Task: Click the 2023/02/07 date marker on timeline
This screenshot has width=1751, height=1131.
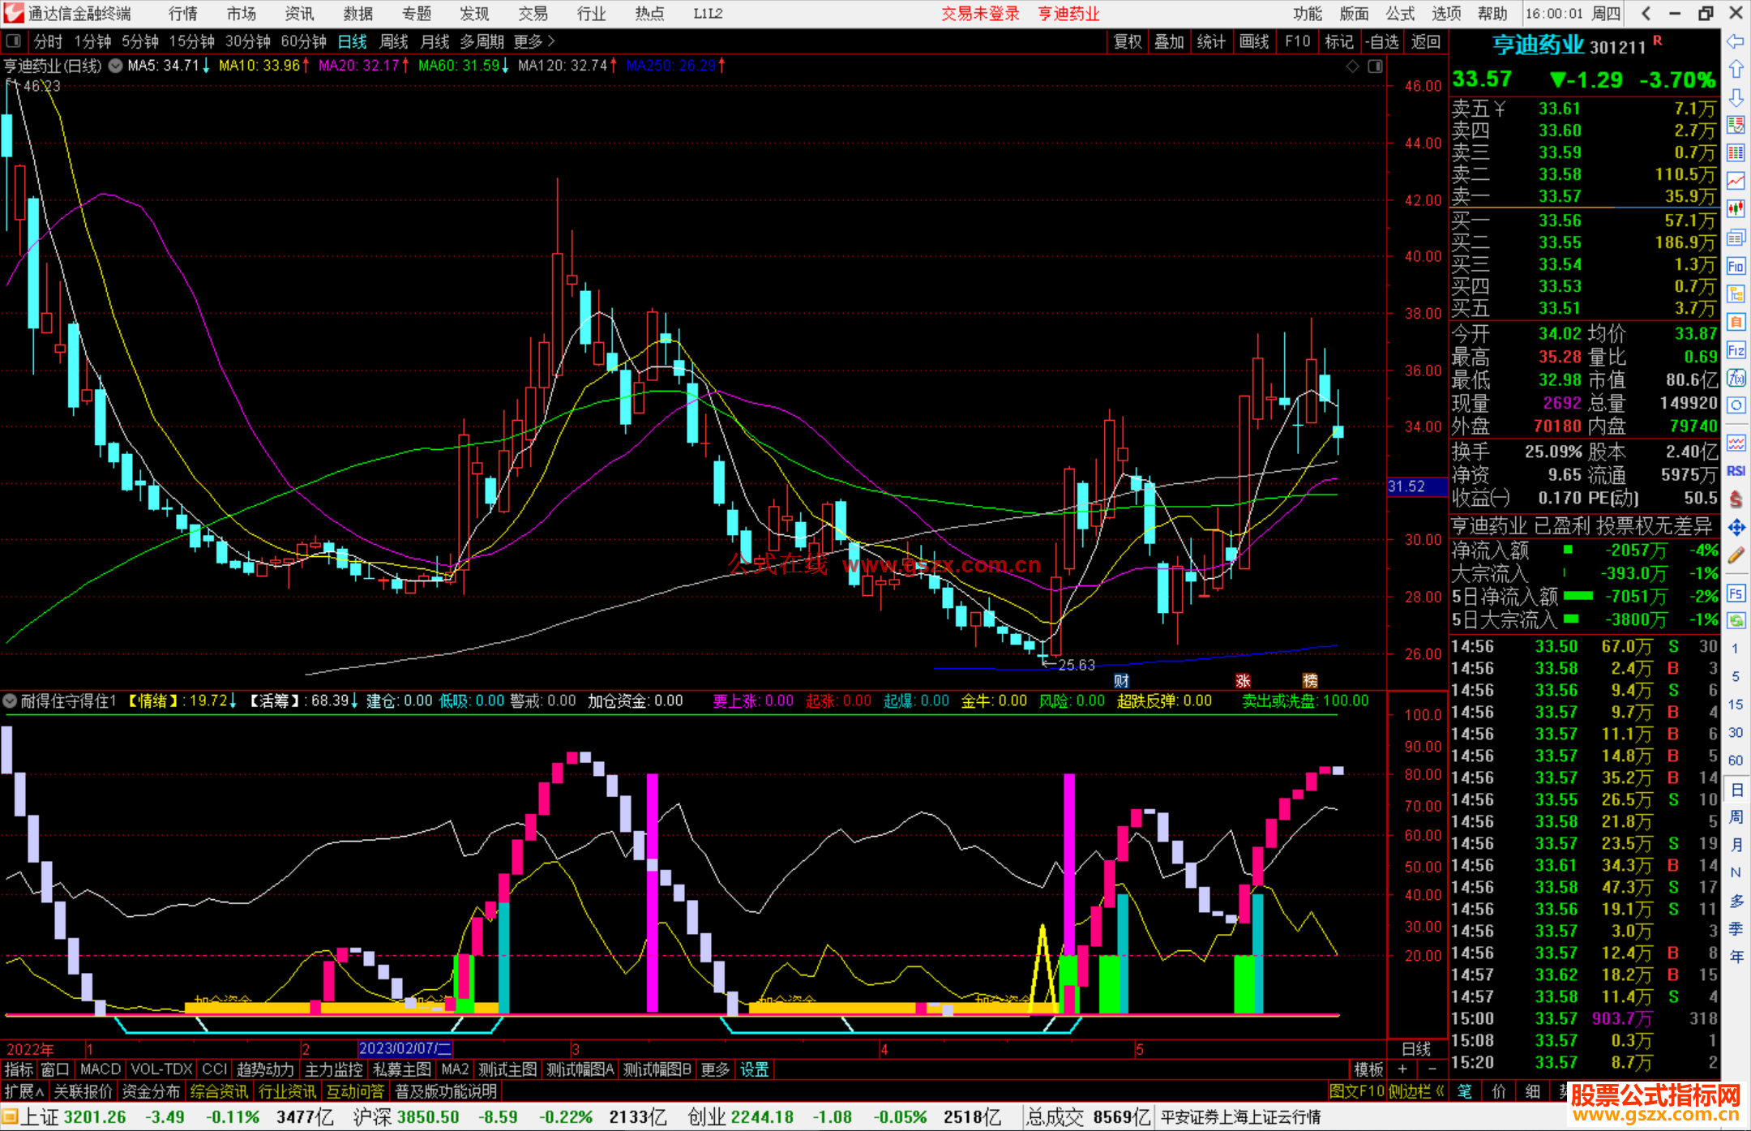Action: pos(405,1048)
